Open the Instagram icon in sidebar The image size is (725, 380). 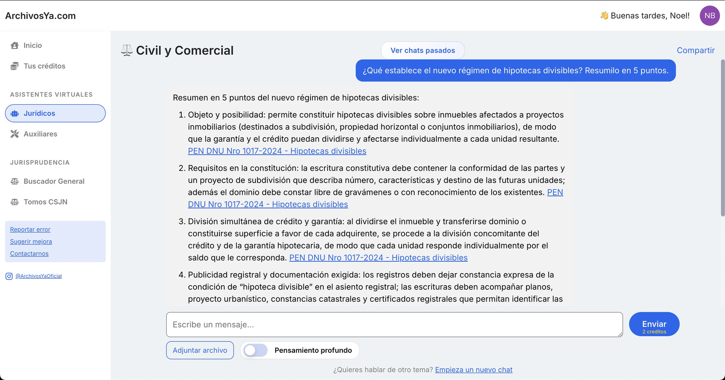[9, 276]
